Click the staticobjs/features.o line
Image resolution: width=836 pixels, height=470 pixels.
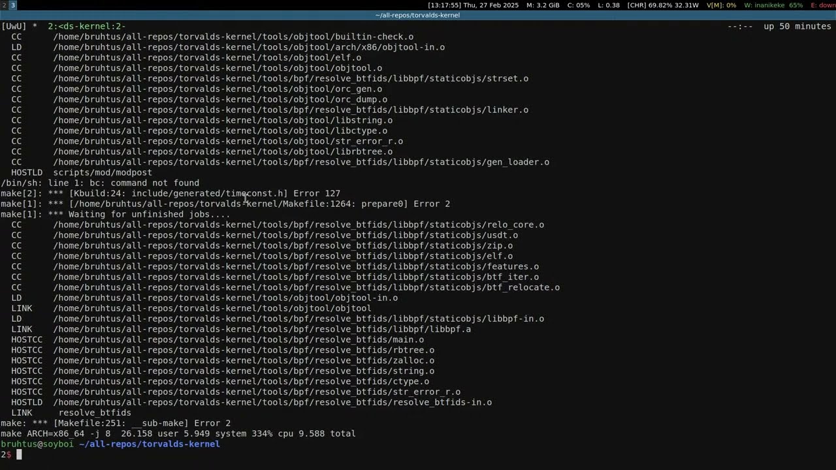tap(275, 266)
